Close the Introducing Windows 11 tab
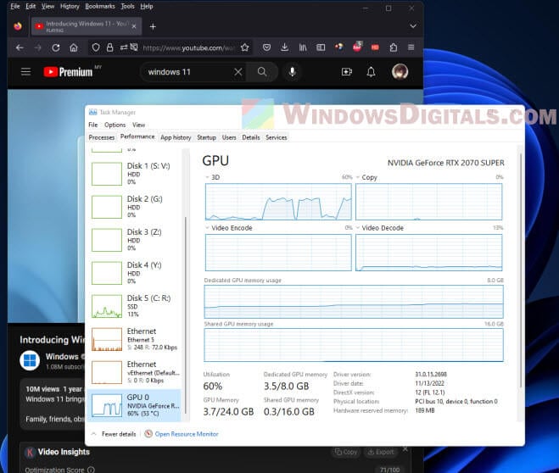Image resolution: width=559 pixels, height=473 pixels. (134, 26)
